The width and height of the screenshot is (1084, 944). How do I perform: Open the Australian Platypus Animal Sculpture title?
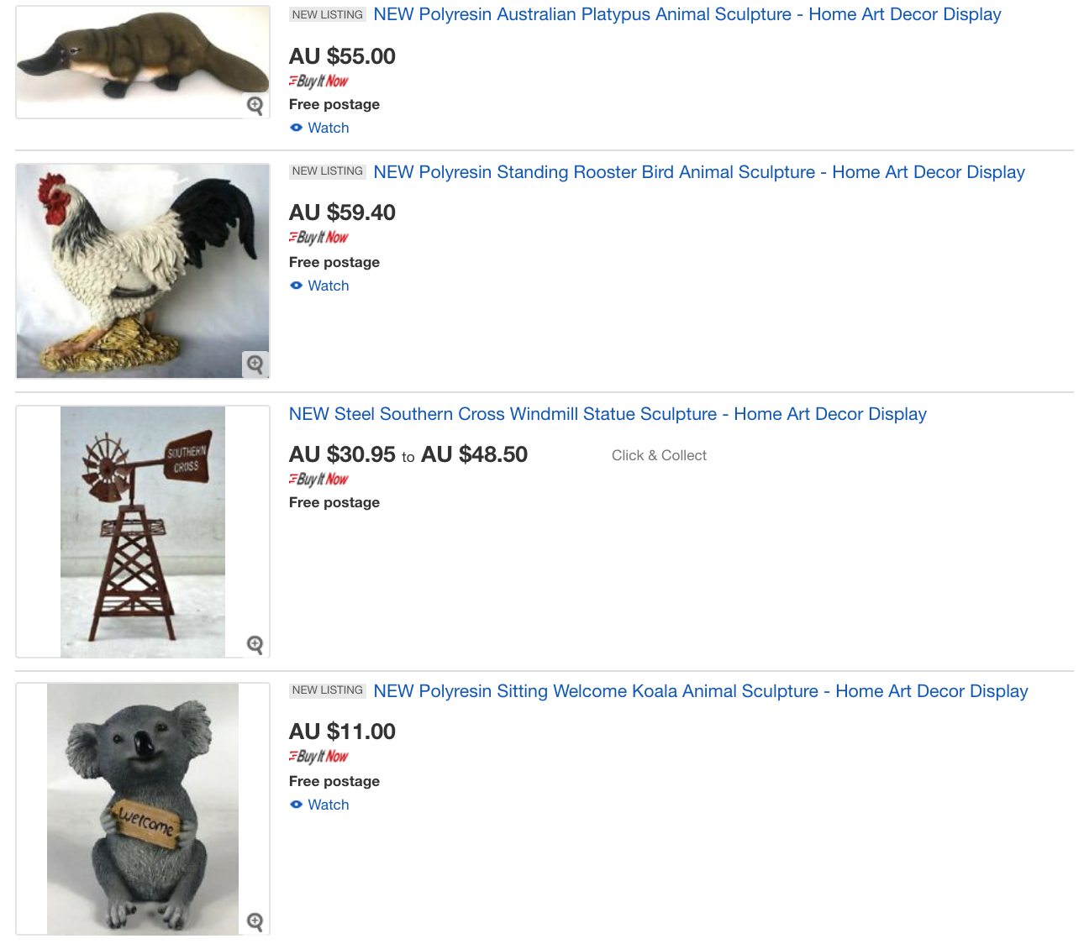[687, 14]
